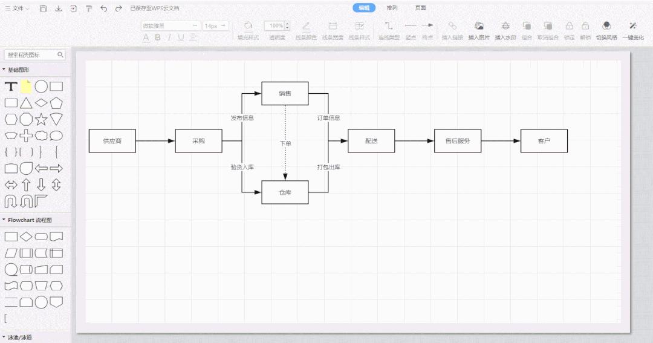Switch to the 页面 tab
The height and width of the screenshot is (343, 653).
420,7
